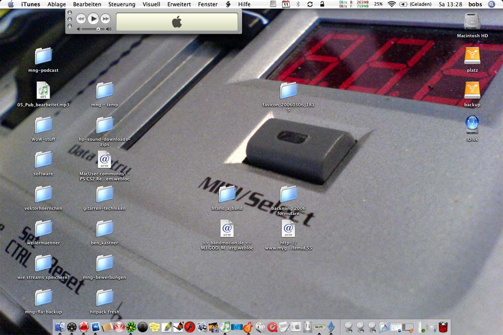Click the calendar icon in menu bar
This screenshot has width=503, height=335.
coord(285,4)
